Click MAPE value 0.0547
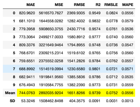The width and height of the screenshot is (140, 107). tap(127, 45)
